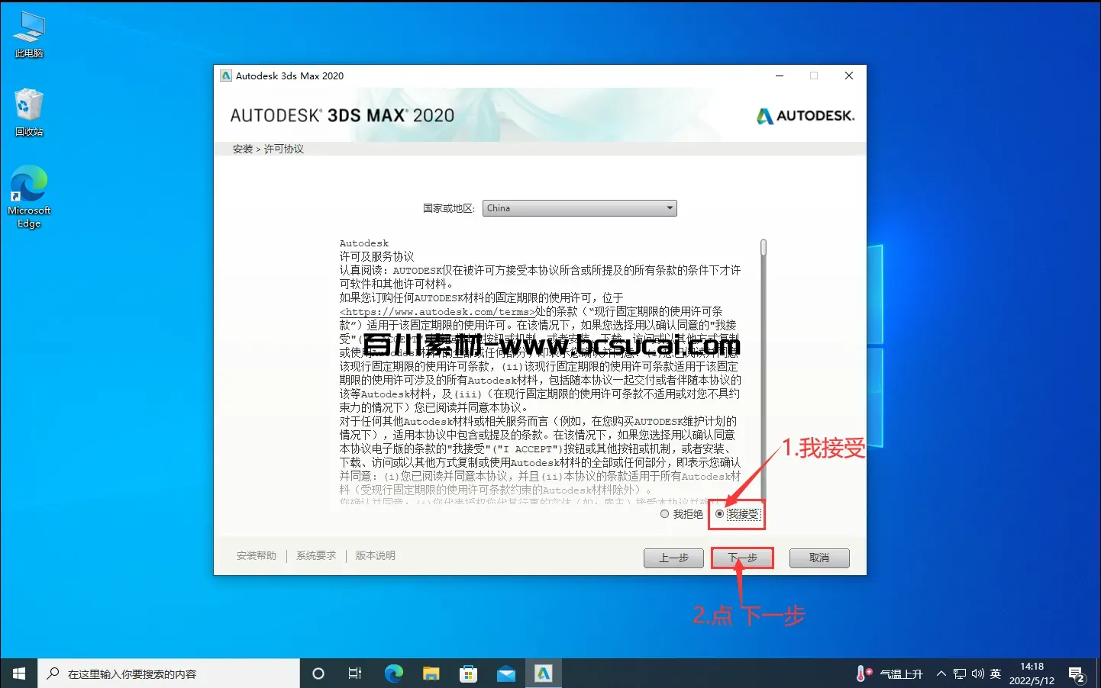1101x688 pixels.
Task: Open the 回收站 recycle bin icon
Action: (29, 111)
